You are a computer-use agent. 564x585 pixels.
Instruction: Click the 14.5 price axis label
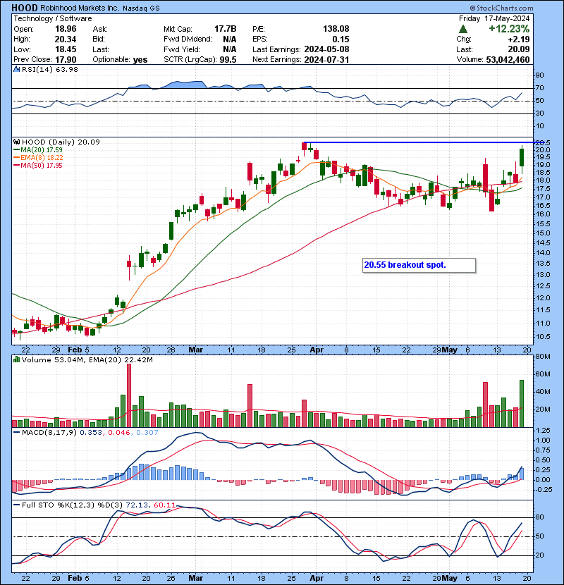pyautogui.click(x=543, y=243)
